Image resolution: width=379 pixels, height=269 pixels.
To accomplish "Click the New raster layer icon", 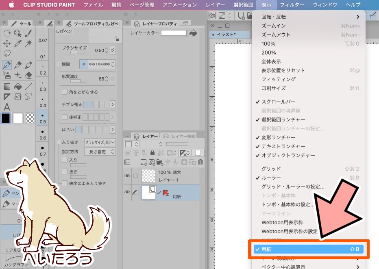I will [144, 162].
